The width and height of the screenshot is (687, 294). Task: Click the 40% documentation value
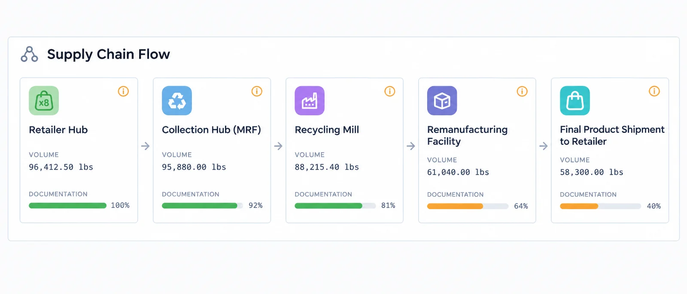654,206
